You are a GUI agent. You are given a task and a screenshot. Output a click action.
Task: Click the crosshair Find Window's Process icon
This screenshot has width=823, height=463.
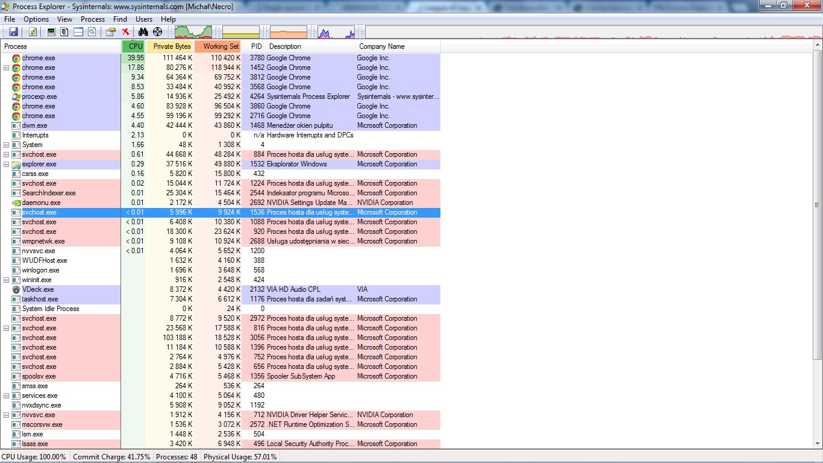158,31
